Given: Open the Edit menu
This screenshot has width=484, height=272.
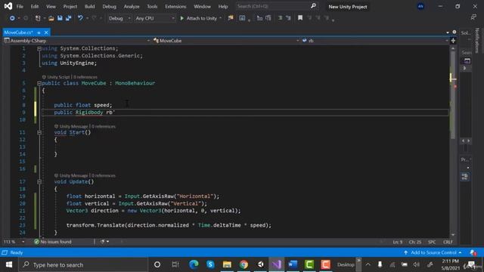Looking at the screenshot, I should (35, 7).
